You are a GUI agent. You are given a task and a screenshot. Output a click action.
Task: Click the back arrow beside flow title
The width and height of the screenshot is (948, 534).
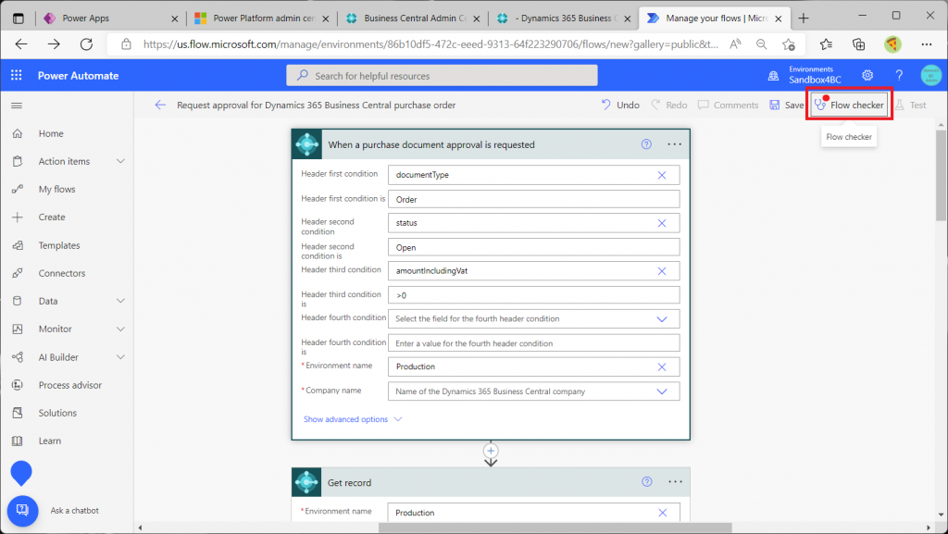(160, 106)
